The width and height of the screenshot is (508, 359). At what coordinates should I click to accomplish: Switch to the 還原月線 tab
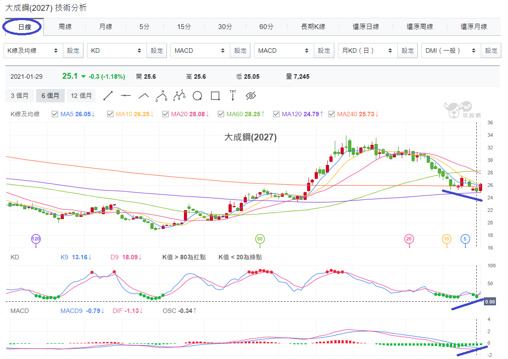474,27
